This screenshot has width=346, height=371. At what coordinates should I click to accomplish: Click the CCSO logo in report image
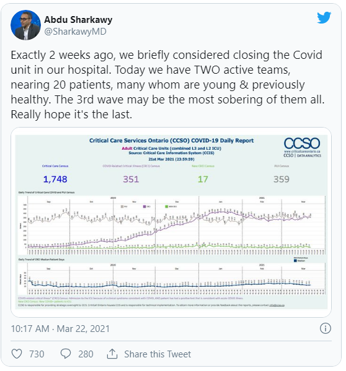302,147
